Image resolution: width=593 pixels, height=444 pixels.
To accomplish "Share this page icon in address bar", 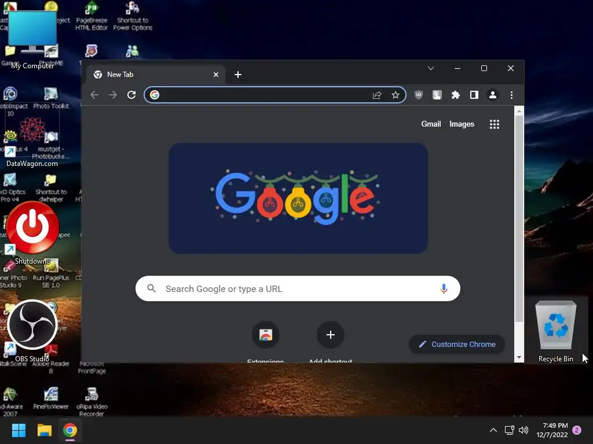I will pos(376,95).
